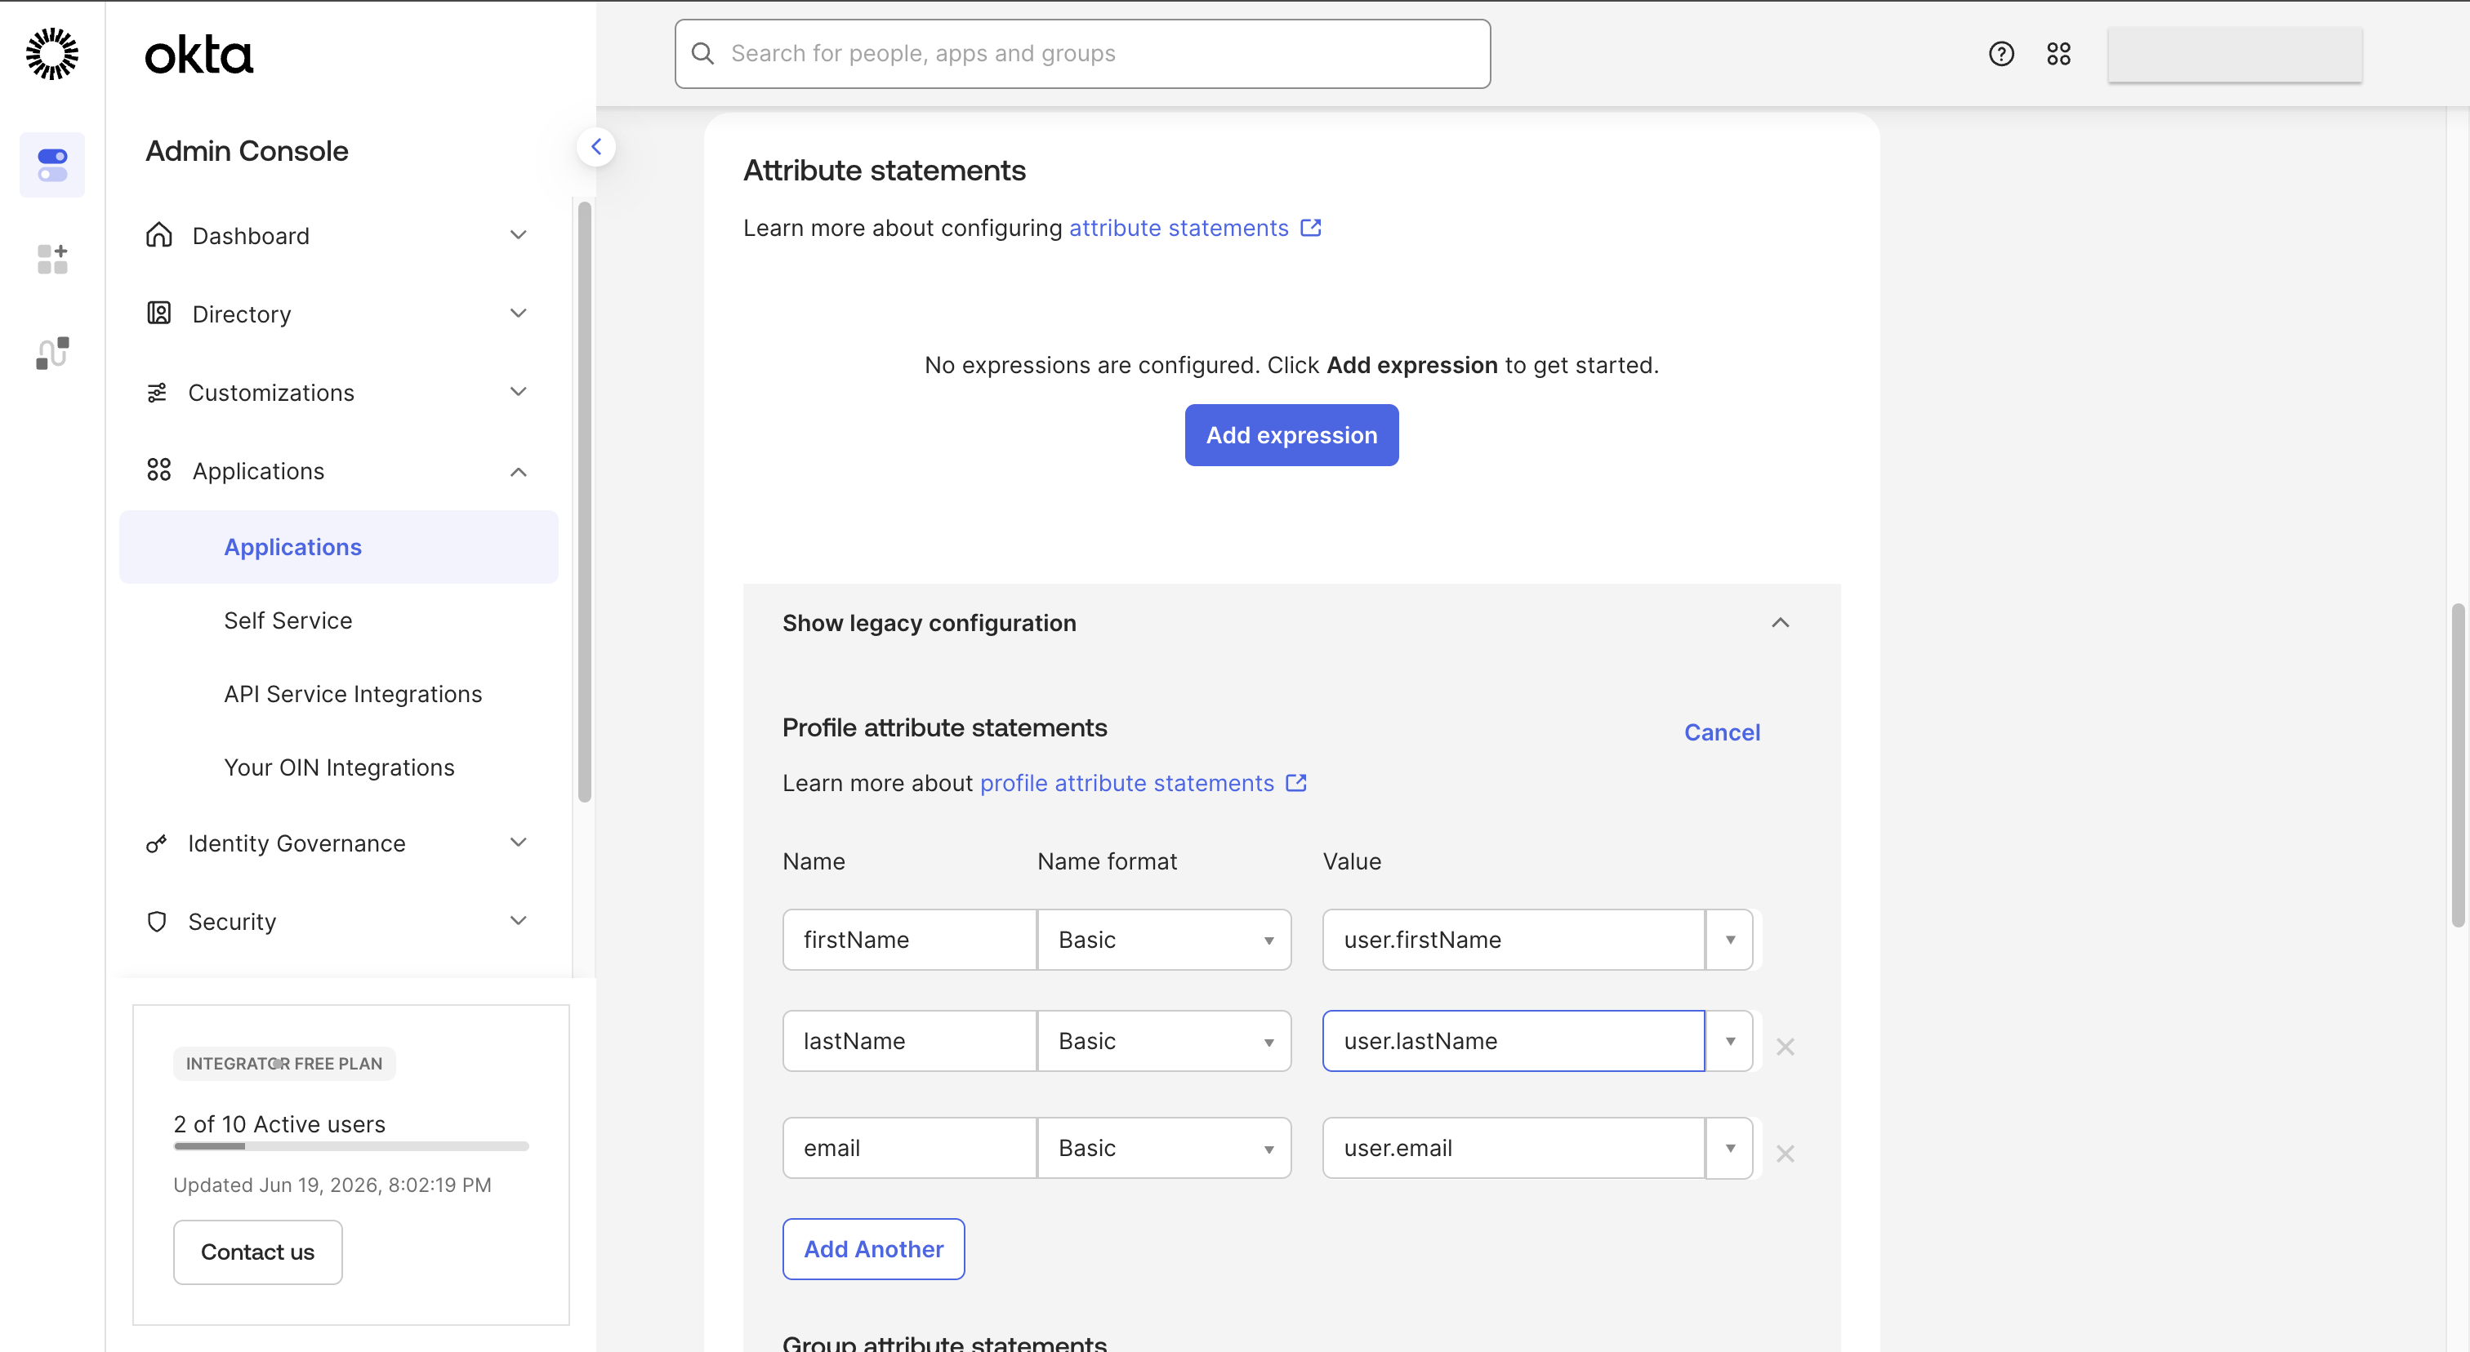Viewport: 2470px width, 1352px height.
Task: Click the Directory contact-book icon
Action: click(x=158, y=314)
